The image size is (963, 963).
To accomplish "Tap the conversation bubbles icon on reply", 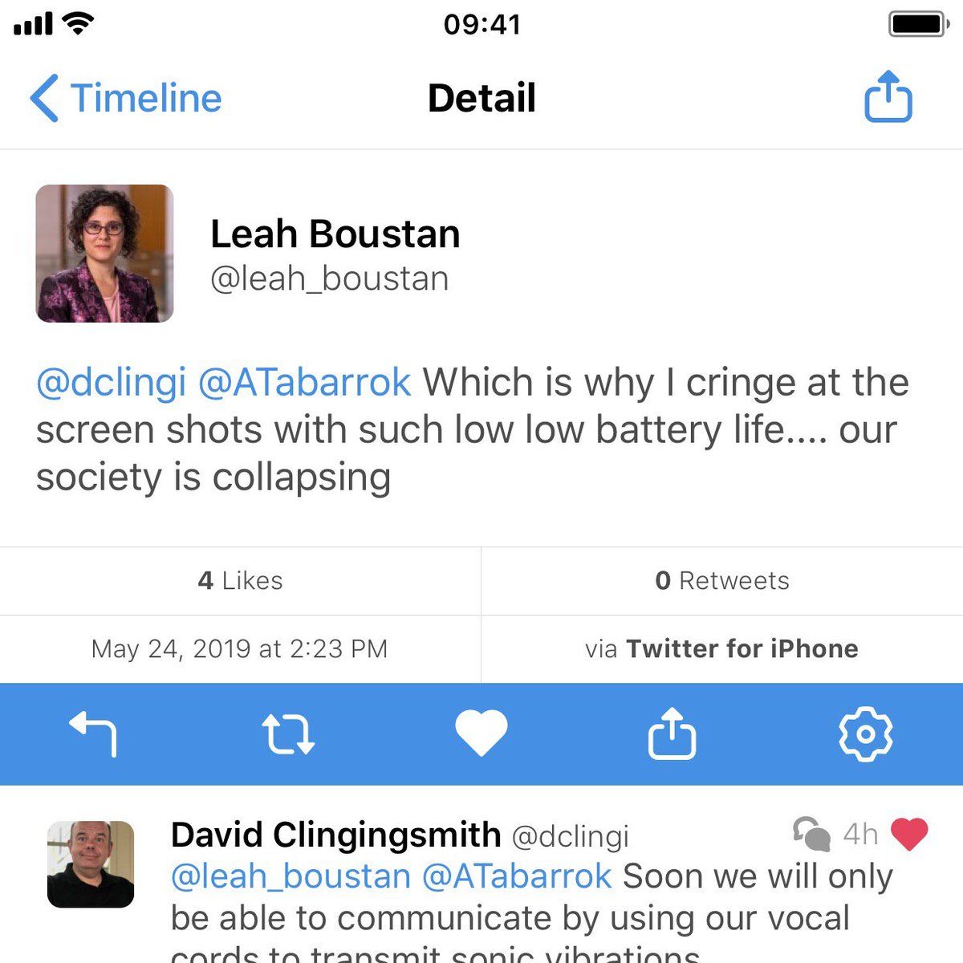I will point(811,834).
